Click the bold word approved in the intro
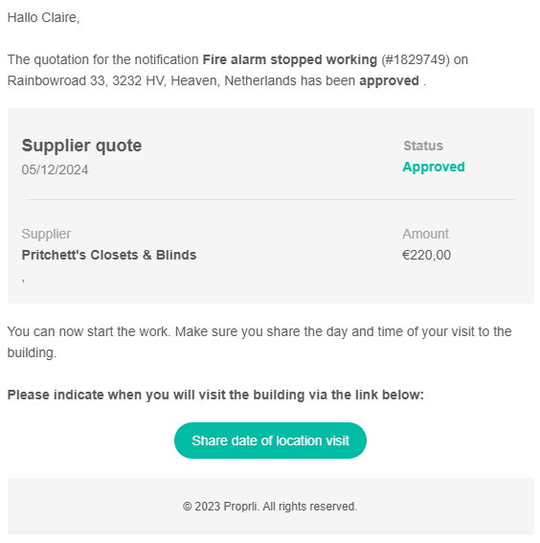This screenshot has height=543, width=540. (389, 81)
